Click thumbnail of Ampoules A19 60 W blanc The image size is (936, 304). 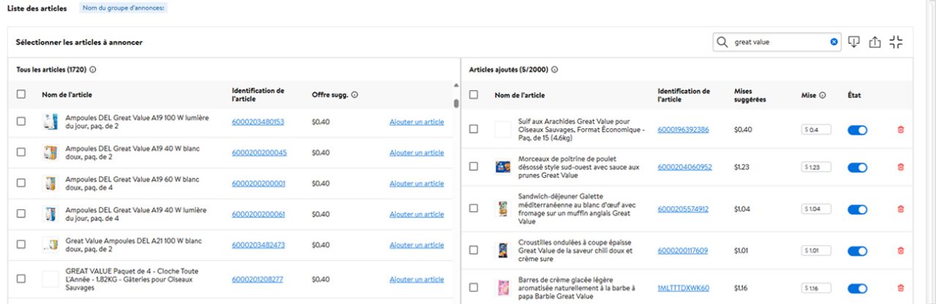pos(50,183)
